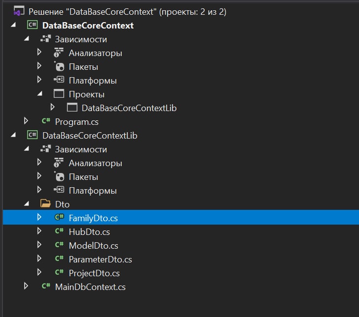Expand Платформы in the DataBaseCoreContextLib project
Screen dimensions: 359x317
click(x=39, y=190)
